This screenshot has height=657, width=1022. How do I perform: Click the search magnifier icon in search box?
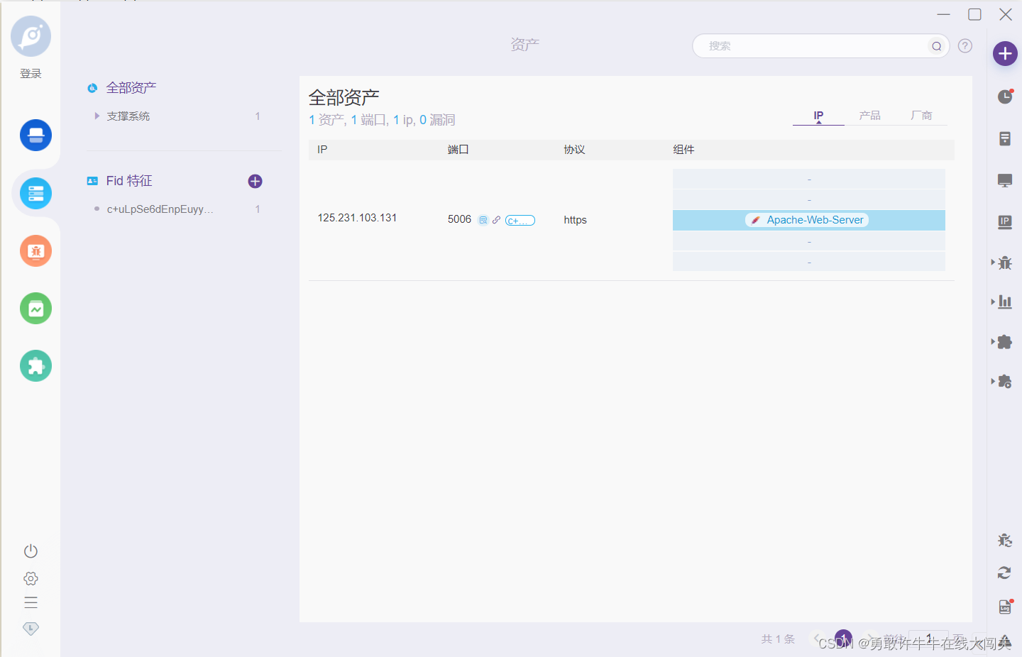click(x=937, y=46)
